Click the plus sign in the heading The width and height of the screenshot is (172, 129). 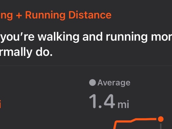pos(19,15)
